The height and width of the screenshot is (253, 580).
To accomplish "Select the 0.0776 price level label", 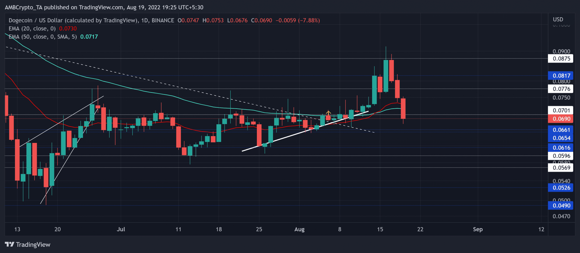I will coord(561,89).
